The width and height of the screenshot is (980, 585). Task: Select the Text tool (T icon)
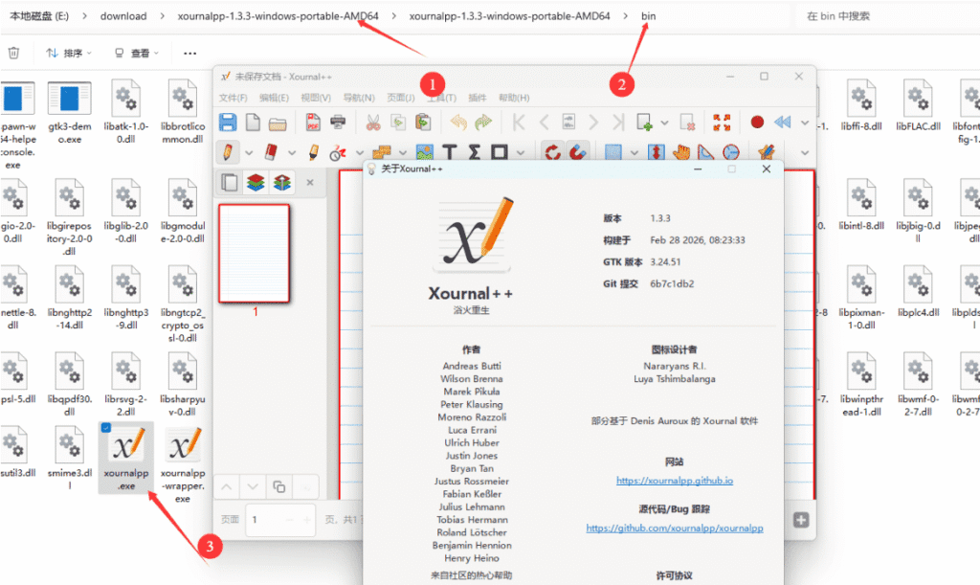(450, 152)
